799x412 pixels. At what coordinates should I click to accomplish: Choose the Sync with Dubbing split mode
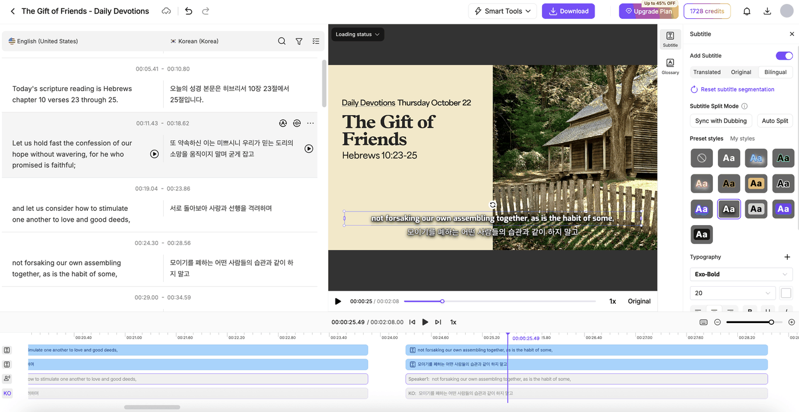(x=721, y=121)
